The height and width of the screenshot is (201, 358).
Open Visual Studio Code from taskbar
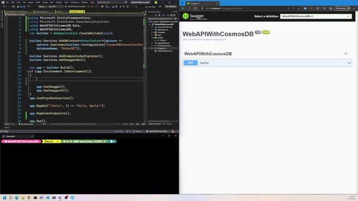coord(48,198)
